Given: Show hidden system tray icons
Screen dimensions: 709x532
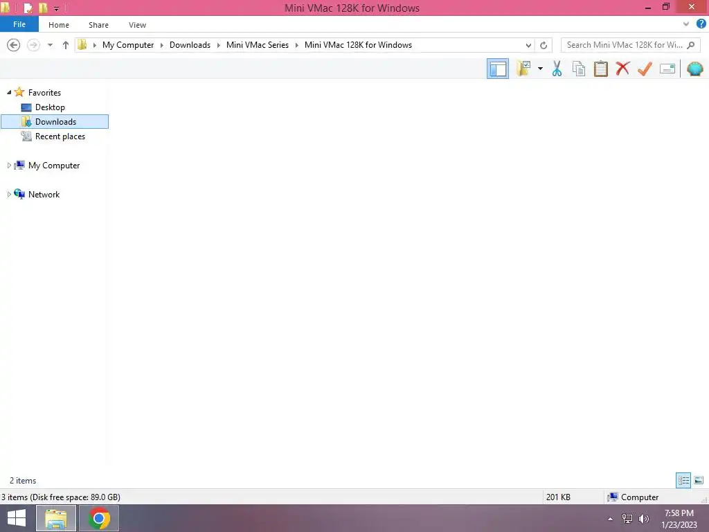Looking at the screenshot, I should (611, 519).
